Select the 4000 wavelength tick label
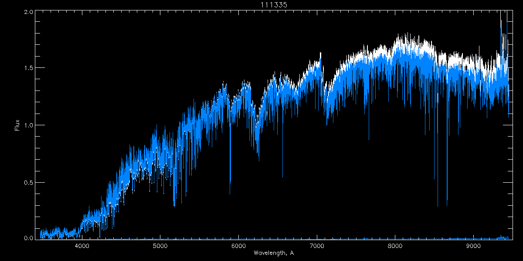Viewport: 523px width, 261px height. 82,246
